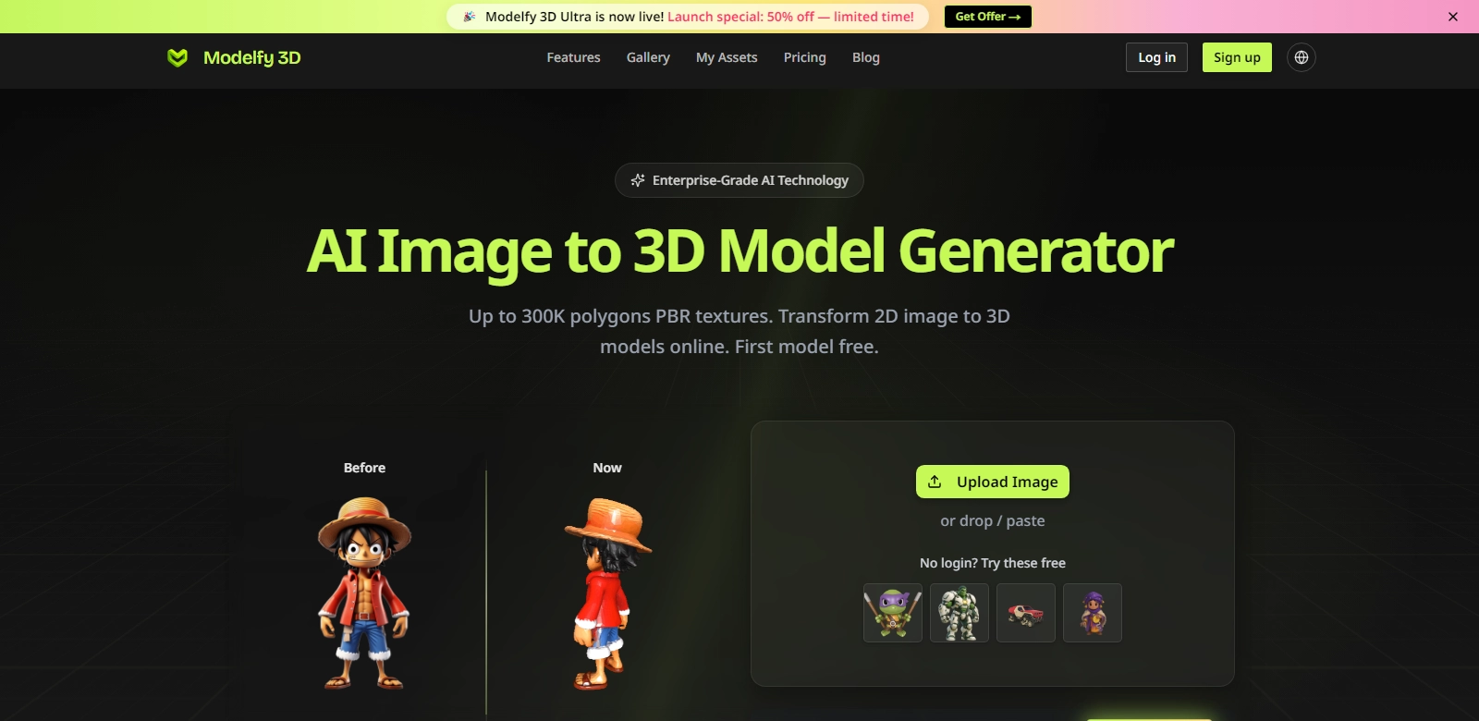Click the AI Image to 3D Model Generator heading
The height and width of the screenshot is (721, 1479).
pyautogui.click(x=739, y=251)
